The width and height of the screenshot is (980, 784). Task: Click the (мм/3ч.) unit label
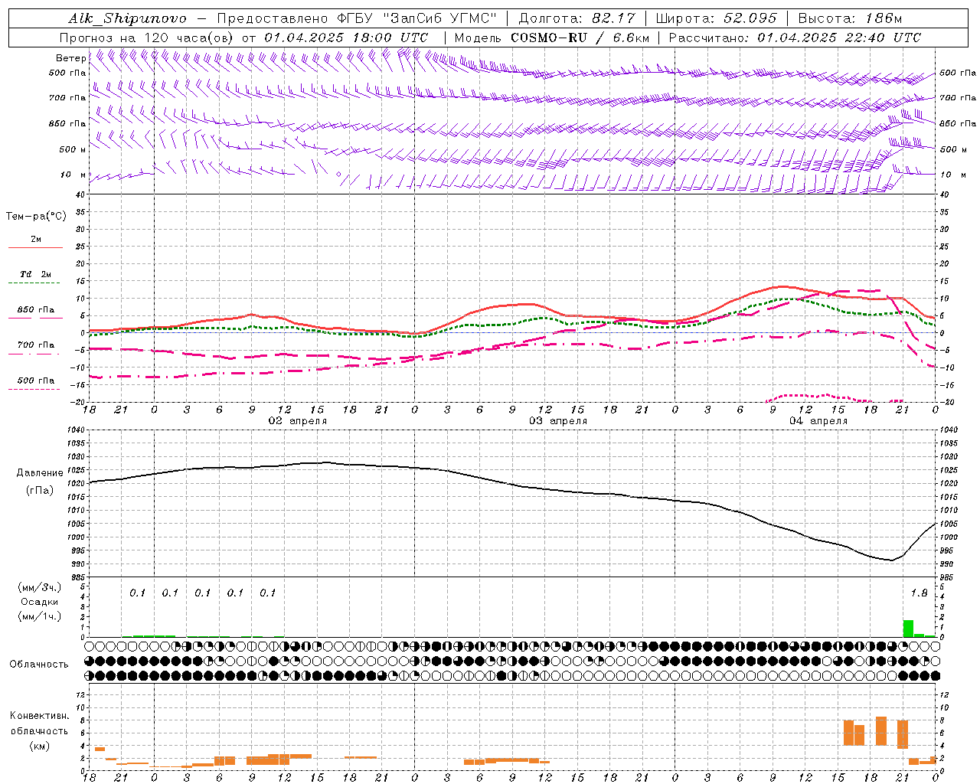click(x=39, y=587)
